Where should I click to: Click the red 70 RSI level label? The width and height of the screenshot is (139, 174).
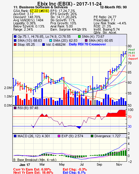click(x=129, y=117)
